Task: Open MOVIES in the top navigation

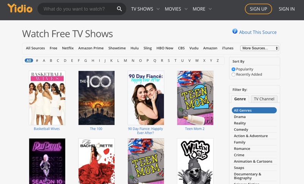Action: pos(173,9)
